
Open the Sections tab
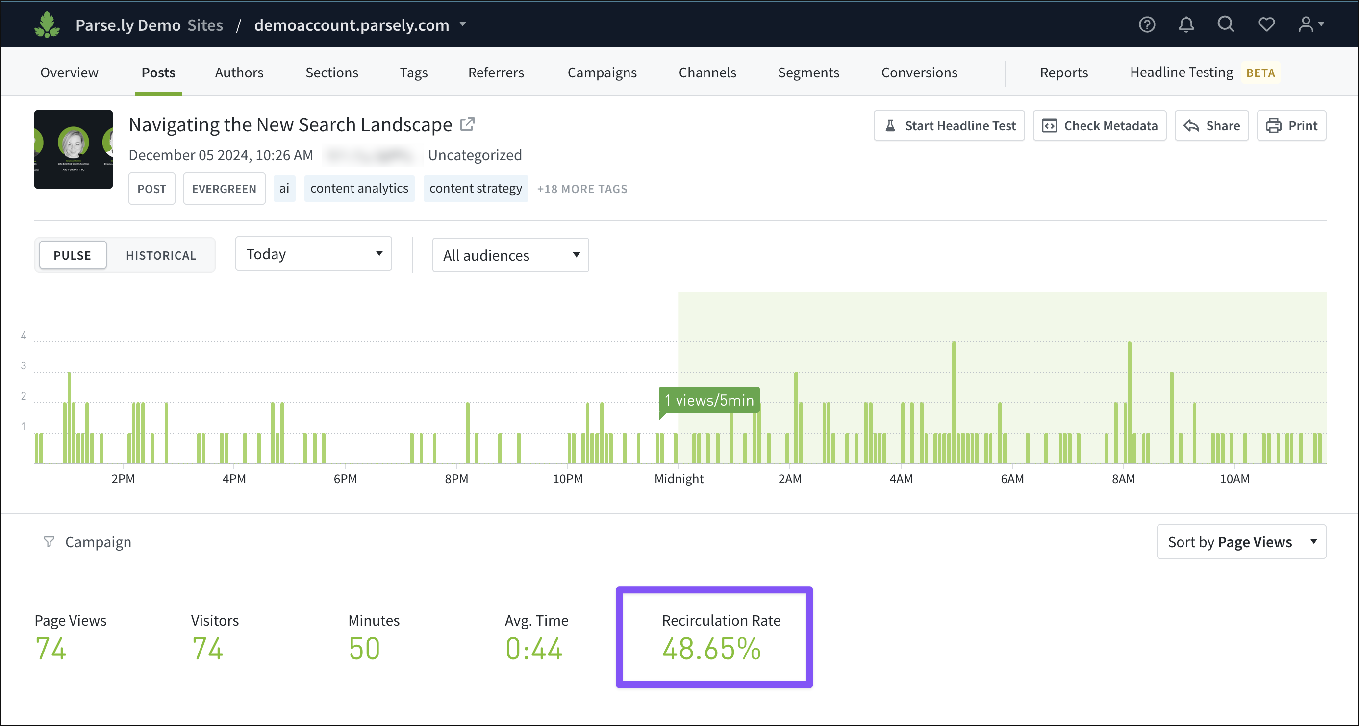(x=332, y=72)
